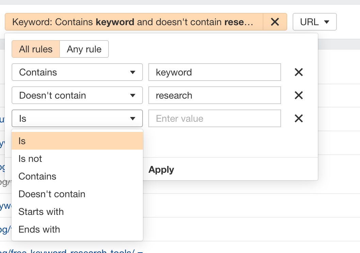The width and height of the screenshot is (360, 253).
Task: Collapse the open 'Is' condition dropdown
Action: pos(77,118)
